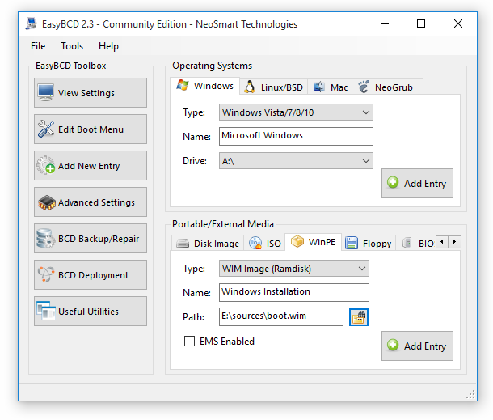The height and width of the screenshot is (420, 493).
Task: Open the View Settings page
Action: (x=91, y=92)
